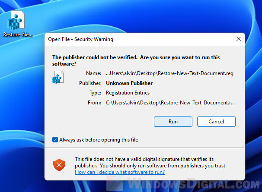Click the 'Name:' field label
Screen dimensions: 262x192
tap(93, 73)
